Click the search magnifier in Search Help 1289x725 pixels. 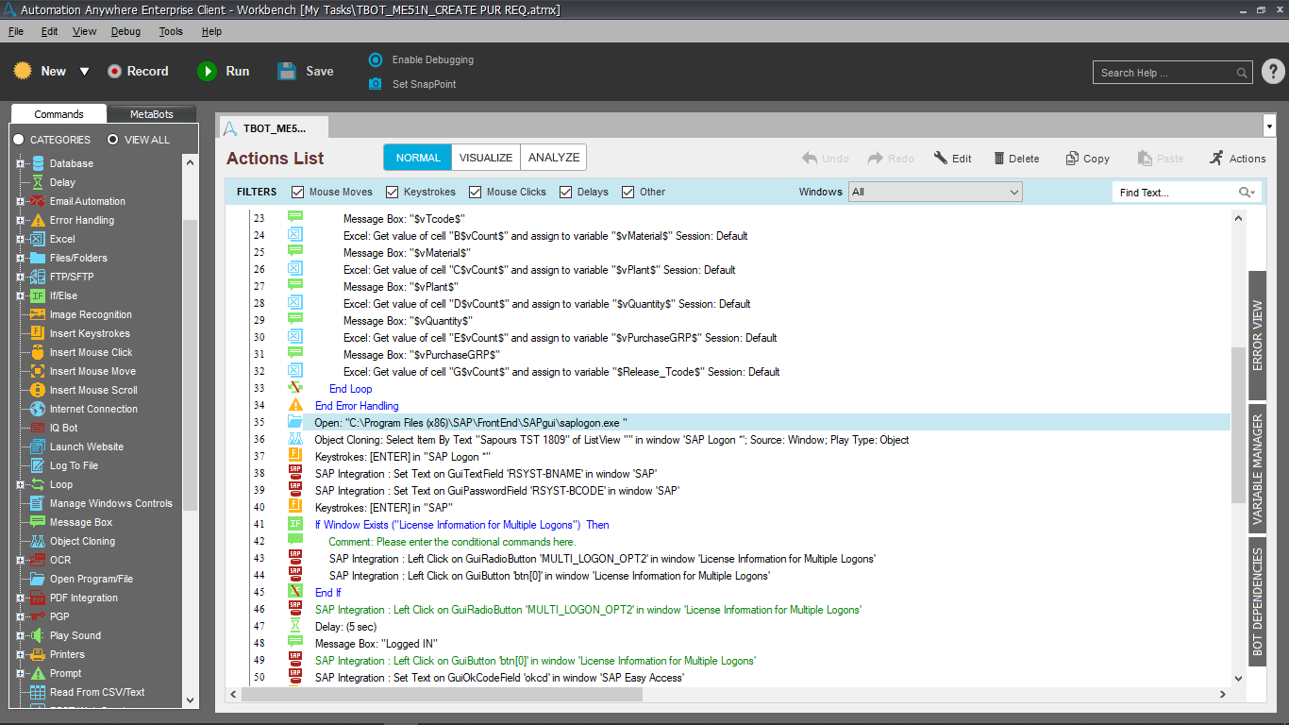pyautogui.click(x=1242, y=73)
